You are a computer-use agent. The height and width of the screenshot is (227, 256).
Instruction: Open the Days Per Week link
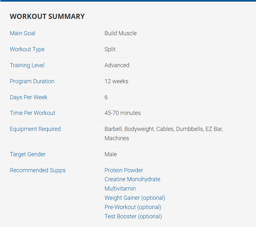pyautogui.click(x=28, y=97)
